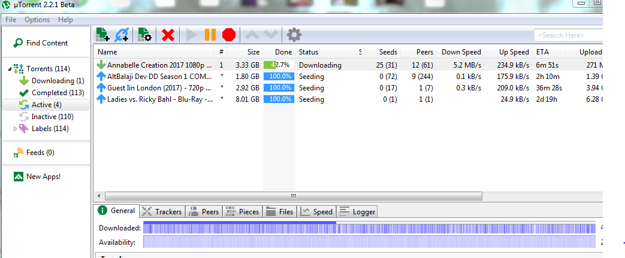625x258 pixels.
Task: Click the red Remove Torrent icon
Action: [x=168, y=35]
